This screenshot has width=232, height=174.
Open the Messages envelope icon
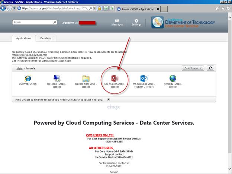[117, 22]
